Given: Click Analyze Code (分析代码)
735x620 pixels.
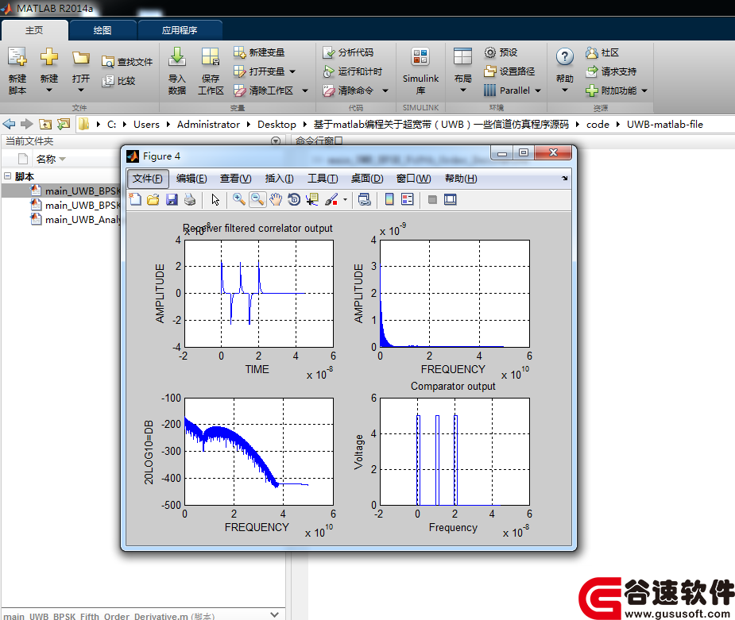Looking at the screenshot, I should [348, 52].
